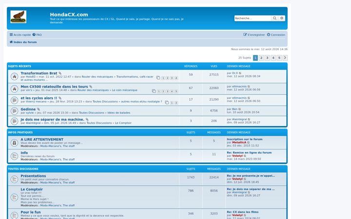
Task: Open Re: Remise en ligne du forum
Action: tap(249, 153)
